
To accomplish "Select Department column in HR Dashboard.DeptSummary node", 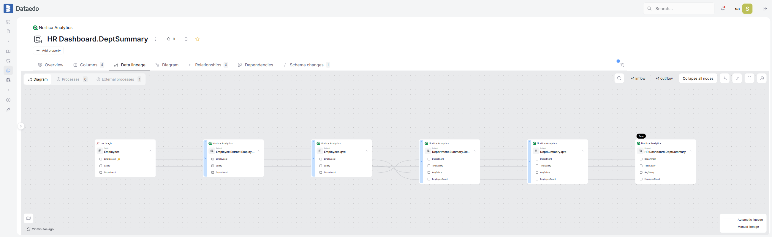I will (x=666, y=159).
